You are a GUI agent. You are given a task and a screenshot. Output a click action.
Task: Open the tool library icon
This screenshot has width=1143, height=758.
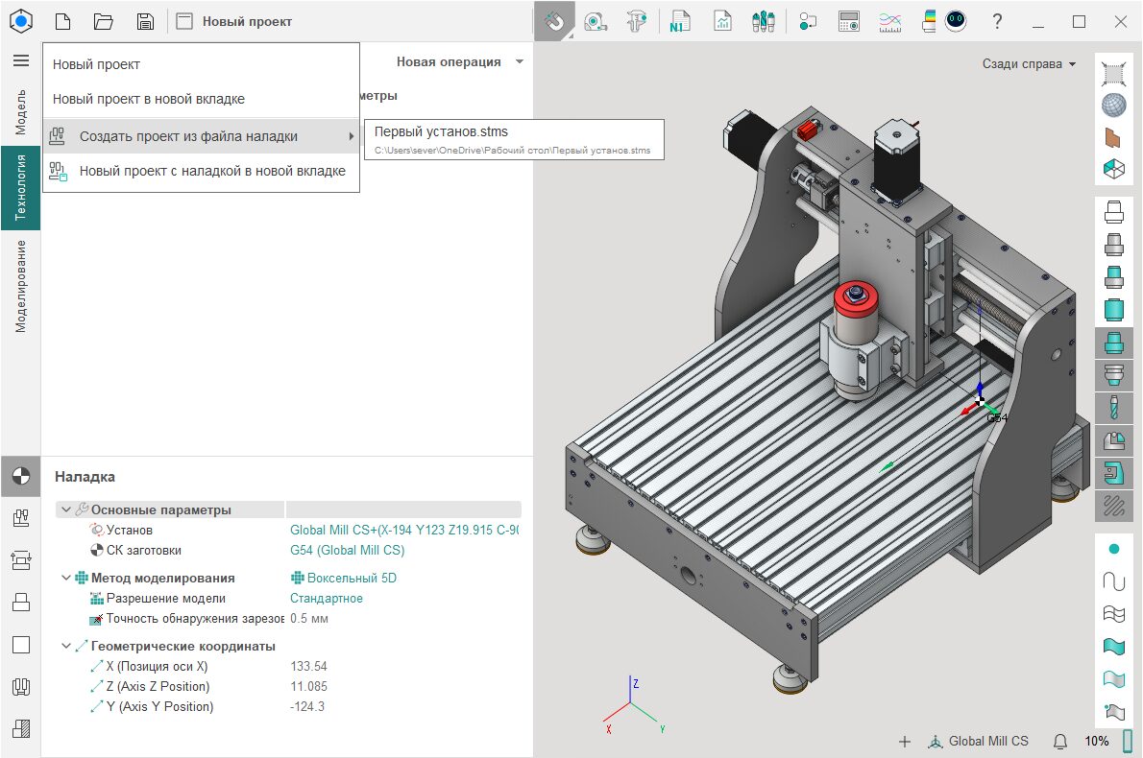pos(764,21)
